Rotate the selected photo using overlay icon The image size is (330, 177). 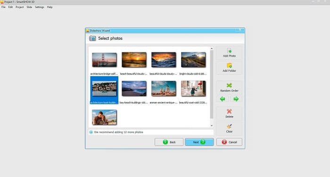[x=100, y=89]
